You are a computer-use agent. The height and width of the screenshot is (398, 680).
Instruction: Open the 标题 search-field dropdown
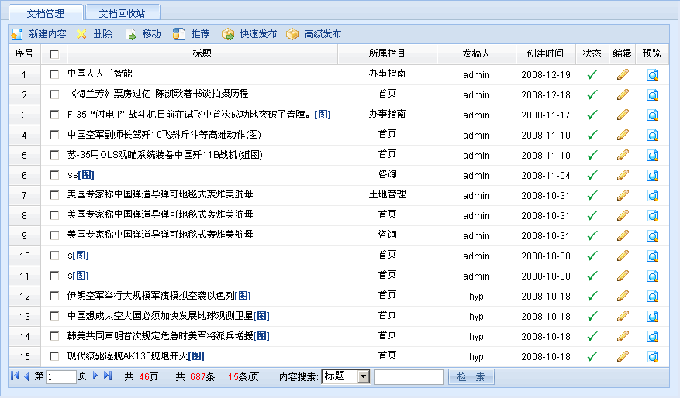point(346,376)
